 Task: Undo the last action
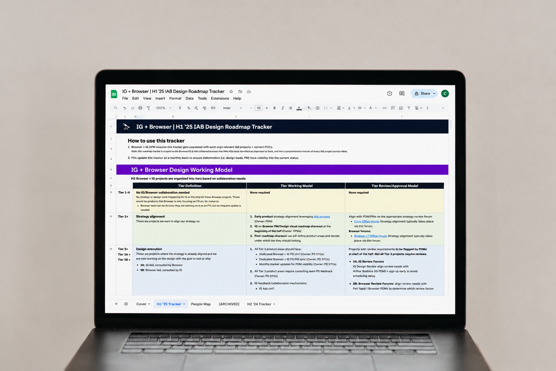[x=125, y=108]
